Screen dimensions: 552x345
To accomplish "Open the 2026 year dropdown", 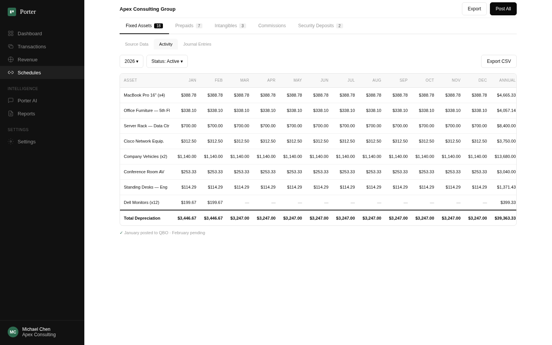I will 131,61.
